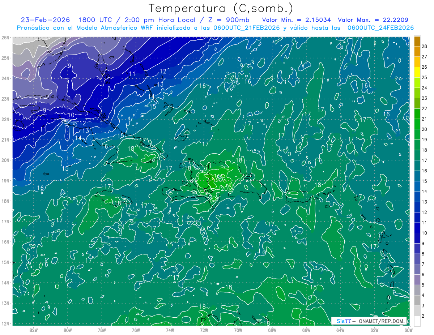Image resolution: width=434 pixels, height=335 pixels.
Task: Click the '70W' longitude axis label
Action: coord(238,330)
